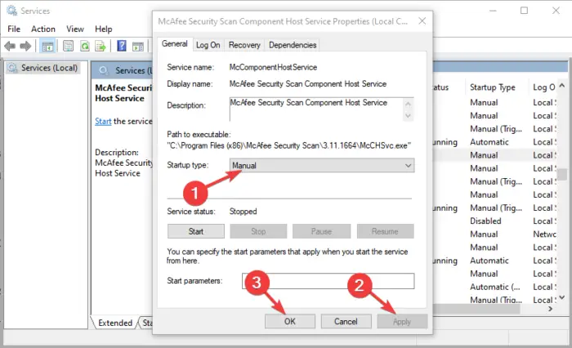Switch to the Log On tab
Screen dimensions: 572x348
(208, 45)
